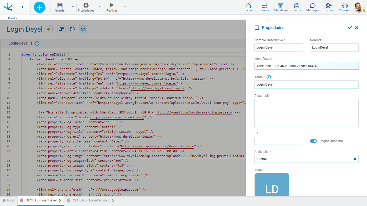Screen dimensions: 367x206
Task: Confirm properties with the checkmark icon
Action: click(x=350, y=28)
